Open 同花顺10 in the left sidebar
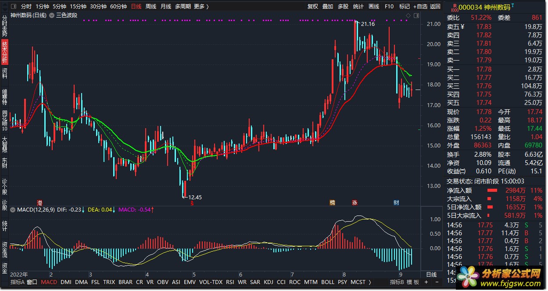Screen dimensions: 548x291 point(4,120)
